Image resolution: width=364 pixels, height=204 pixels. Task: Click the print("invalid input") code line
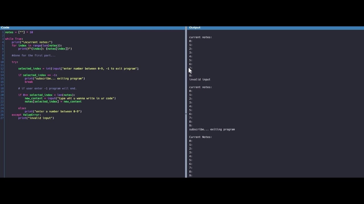pyautogui.click(x=36, y=118)
